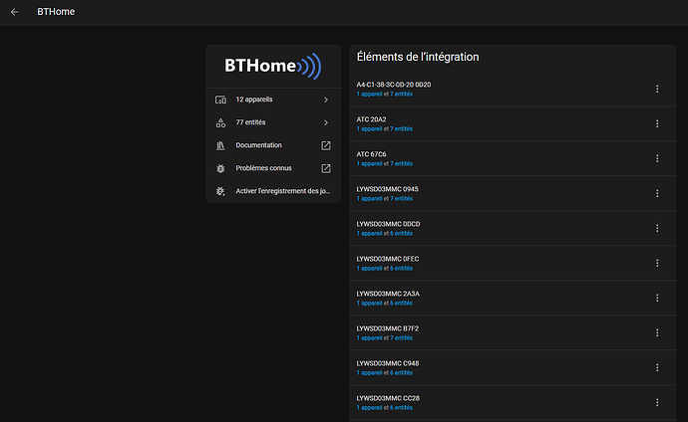Open menu for LYWSD03MMC CC28
This screenshot has height=422, width=688.
(657, 403)
